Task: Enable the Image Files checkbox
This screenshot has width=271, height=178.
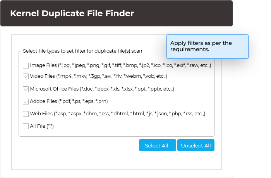Action: pyautogui.click(x=26, y=65)
